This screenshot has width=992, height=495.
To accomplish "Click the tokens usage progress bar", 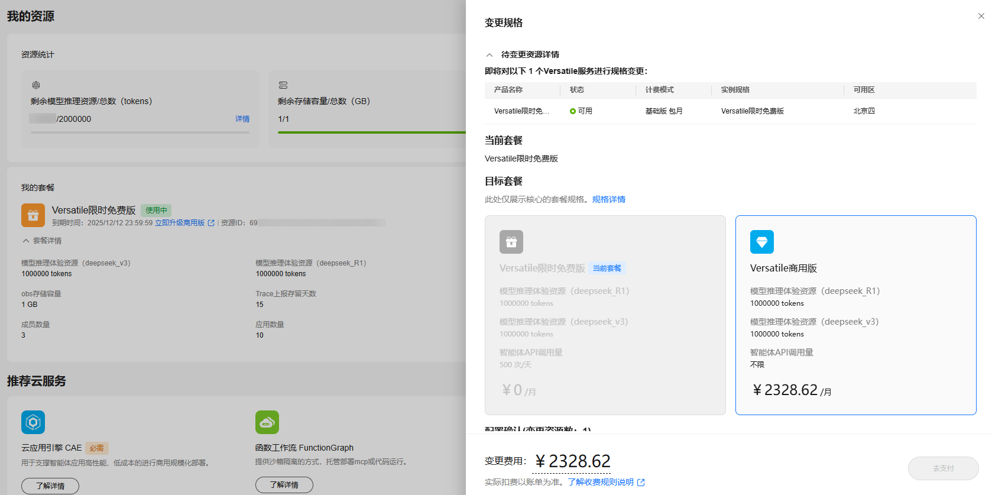I will point(140,132).
